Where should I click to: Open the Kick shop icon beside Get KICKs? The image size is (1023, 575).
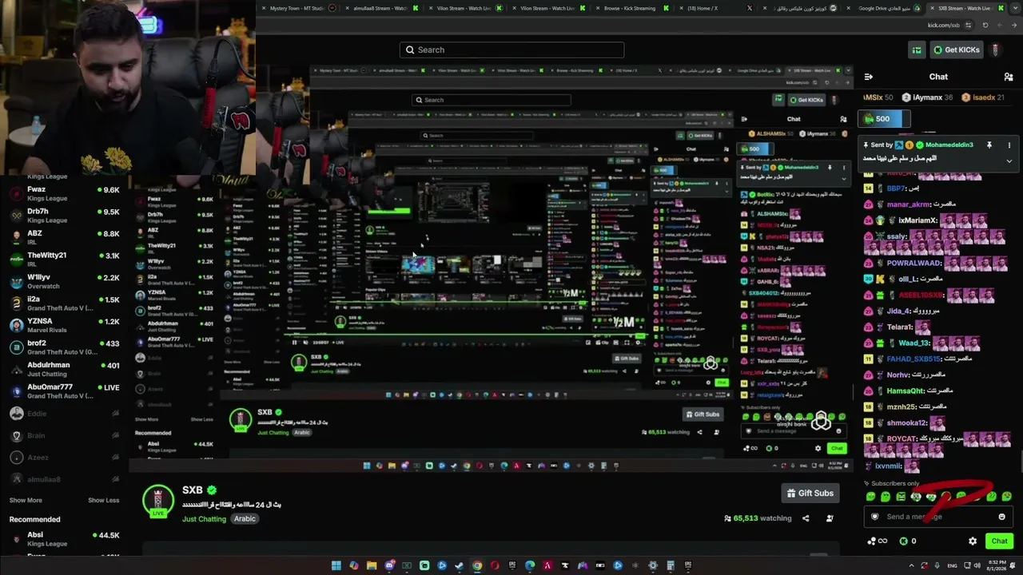(x=917, y=50)
